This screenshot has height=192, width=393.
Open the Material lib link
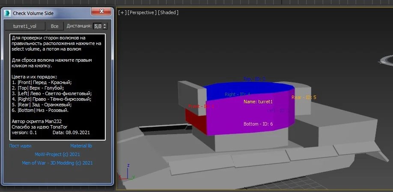[x=81, y=146]
